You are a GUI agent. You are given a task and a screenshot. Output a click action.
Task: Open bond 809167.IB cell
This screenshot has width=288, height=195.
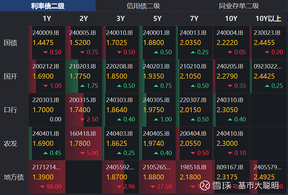pyautogui.click(x=231, y=177)
